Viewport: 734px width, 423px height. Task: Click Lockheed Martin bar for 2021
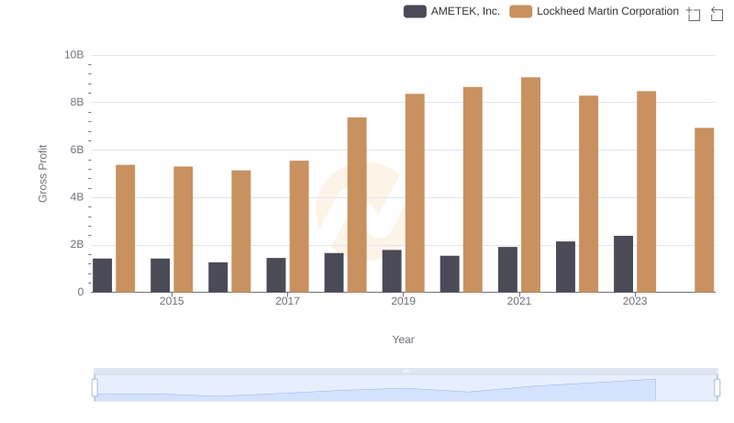pos(530,184)
